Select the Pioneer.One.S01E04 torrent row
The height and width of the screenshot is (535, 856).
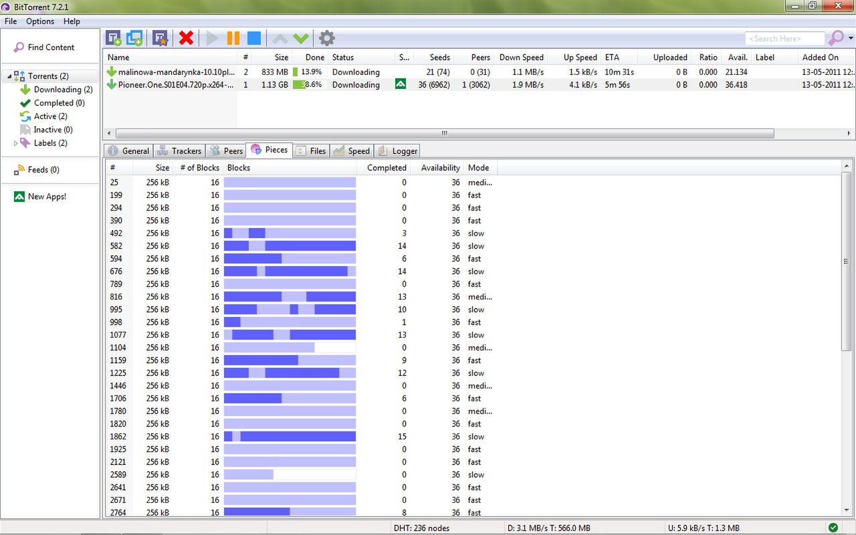479,85
